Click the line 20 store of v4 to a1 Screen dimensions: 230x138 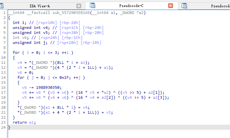point(53,107)
